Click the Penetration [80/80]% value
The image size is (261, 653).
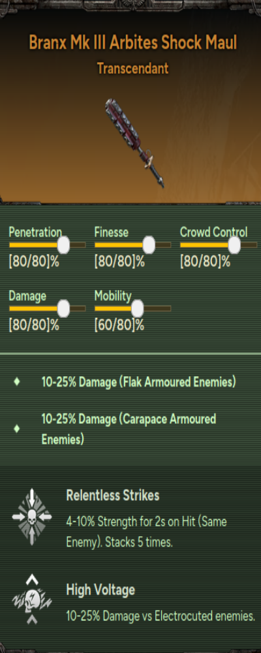point(34,262)
